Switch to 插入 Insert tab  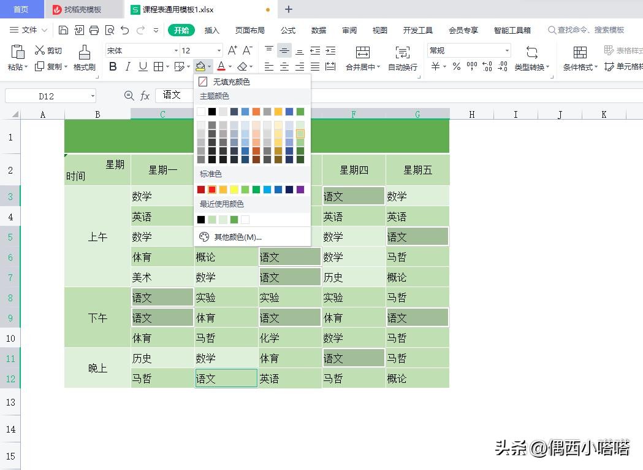pyautogui.click(x=211, y=30)
